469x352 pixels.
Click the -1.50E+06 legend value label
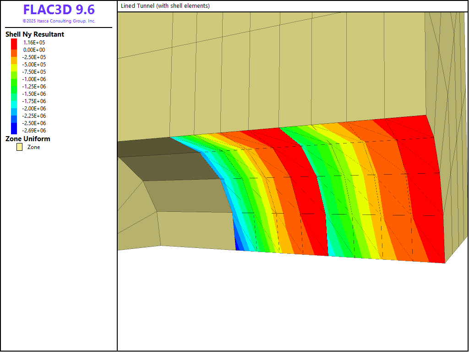(34, 94)
